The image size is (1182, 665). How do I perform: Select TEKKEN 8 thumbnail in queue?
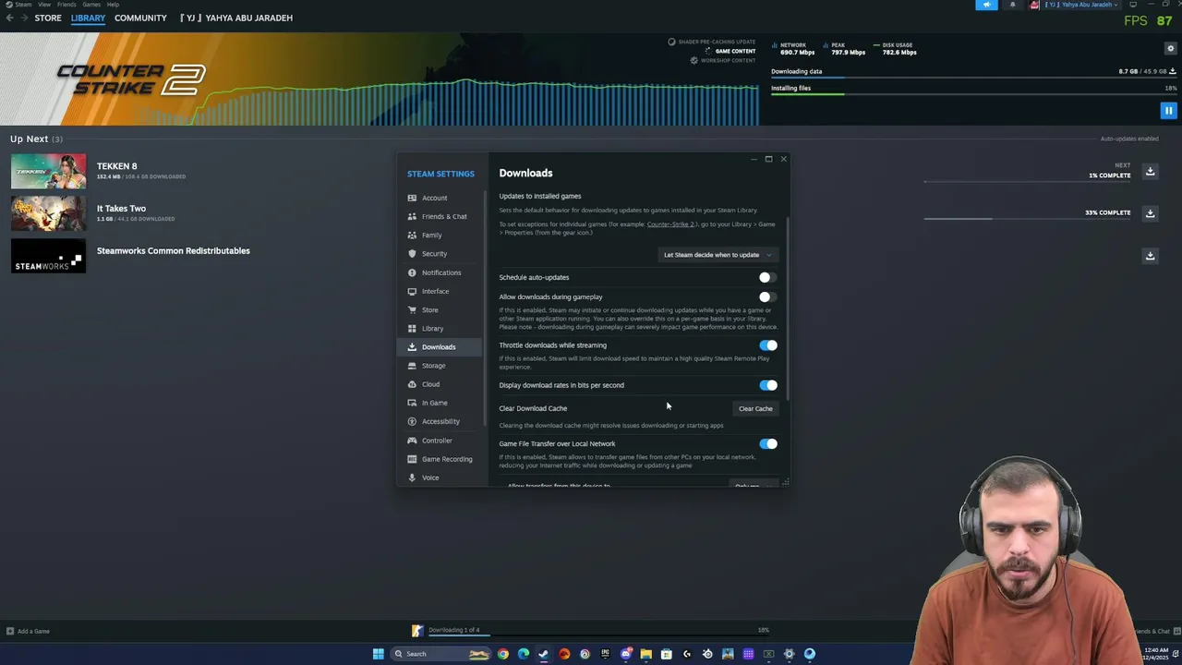point(48,172)
